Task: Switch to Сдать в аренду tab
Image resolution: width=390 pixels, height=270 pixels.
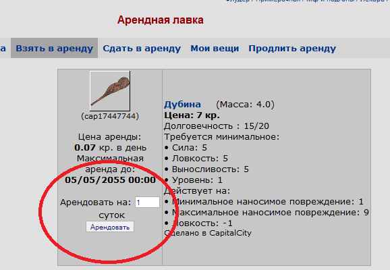Action: pyautogui.click(x=142, y=49)
